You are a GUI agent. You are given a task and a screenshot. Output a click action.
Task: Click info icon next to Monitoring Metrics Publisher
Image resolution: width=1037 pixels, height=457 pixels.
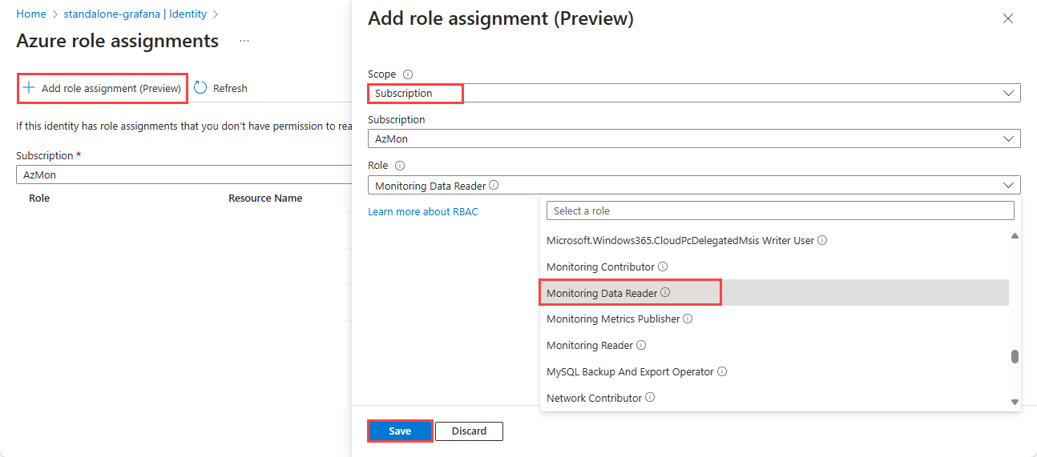pos(688,319)
